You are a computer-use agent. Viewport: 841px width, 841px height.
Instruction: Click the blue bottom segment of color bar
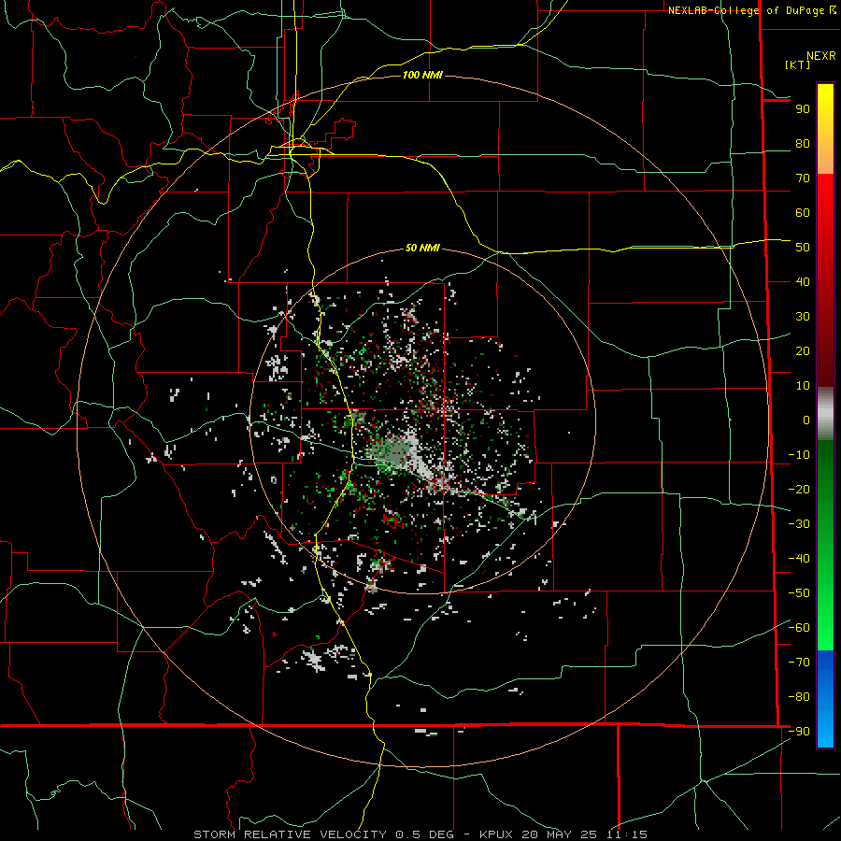point(825,698)
